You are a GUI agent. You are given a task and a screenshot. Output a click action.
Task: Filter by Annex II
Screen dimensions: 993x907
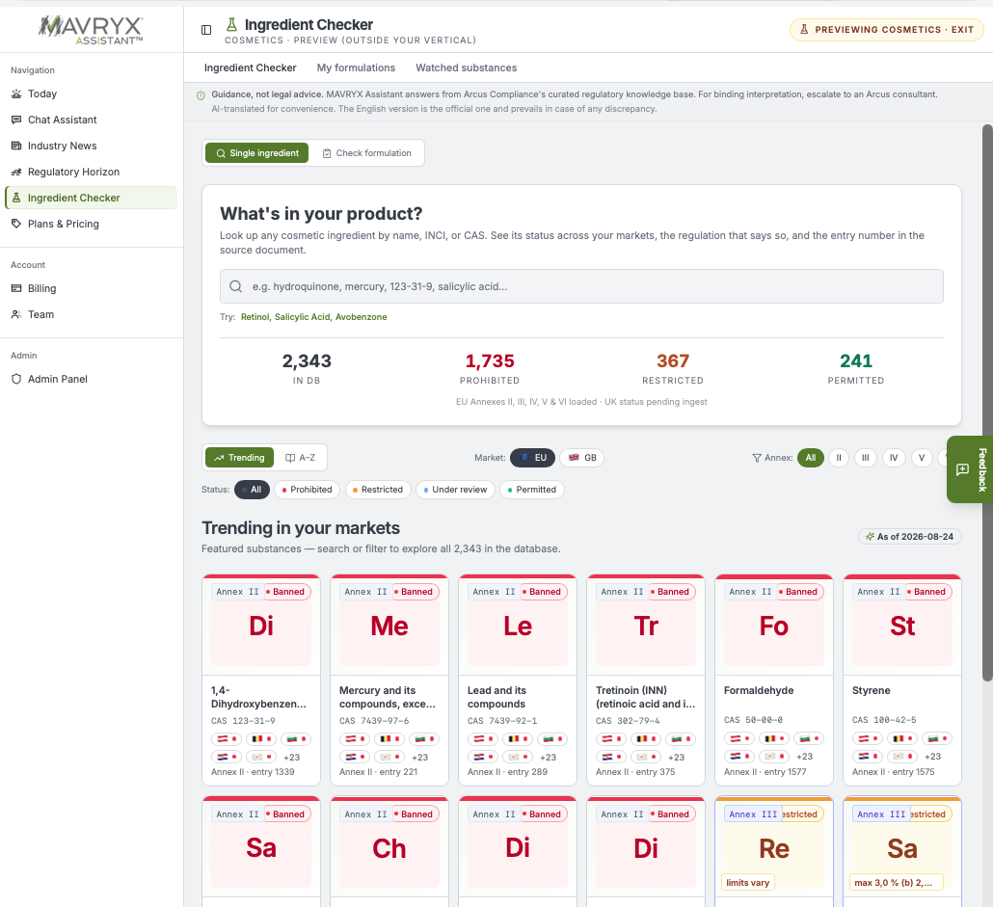click(839, 458)
